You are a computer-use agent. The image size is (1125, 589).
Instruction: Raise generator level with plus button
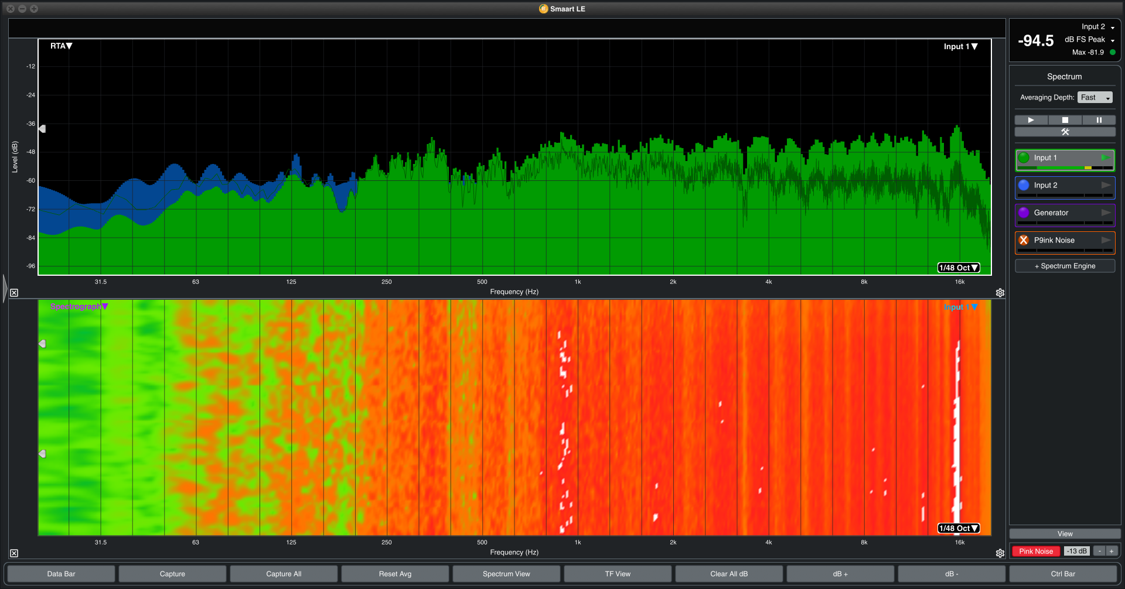1112,551
